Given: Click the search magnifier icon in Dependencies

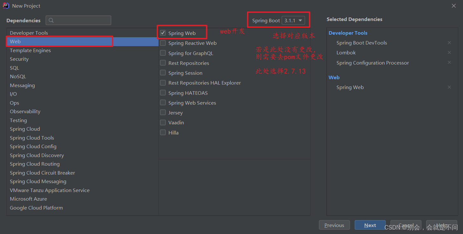Looking at the screenshot, I should tap(51, 20).
